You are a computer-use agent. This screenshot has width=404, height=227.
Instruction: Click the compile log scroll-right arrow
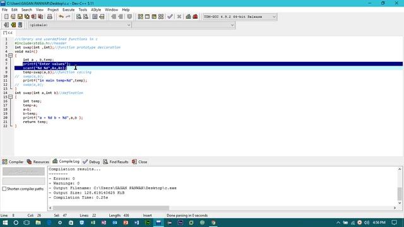[395, 208]
